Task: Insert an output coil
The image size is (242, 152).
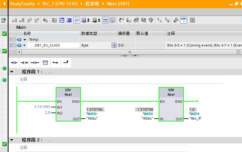Action: click(x=35, y=62)
